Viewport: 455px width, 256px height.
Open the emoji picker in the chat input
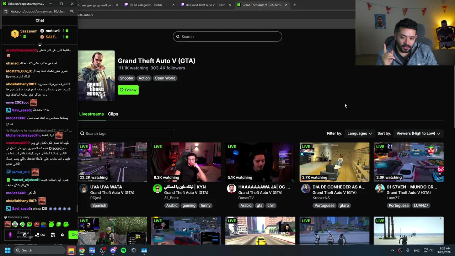pyautogui.click(x=25, y=235)
